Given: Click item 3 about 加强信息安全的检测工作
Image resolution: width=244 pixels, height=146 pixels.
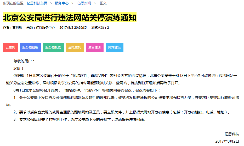Looking at the screenshot, I should click(80, 119).
